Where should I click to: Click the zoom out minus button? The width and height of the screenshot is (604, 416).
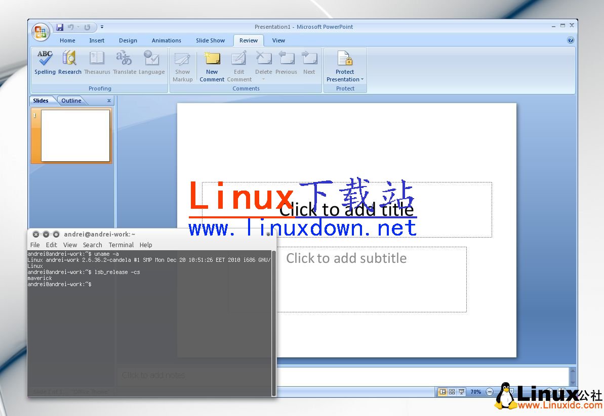(490, 392)
